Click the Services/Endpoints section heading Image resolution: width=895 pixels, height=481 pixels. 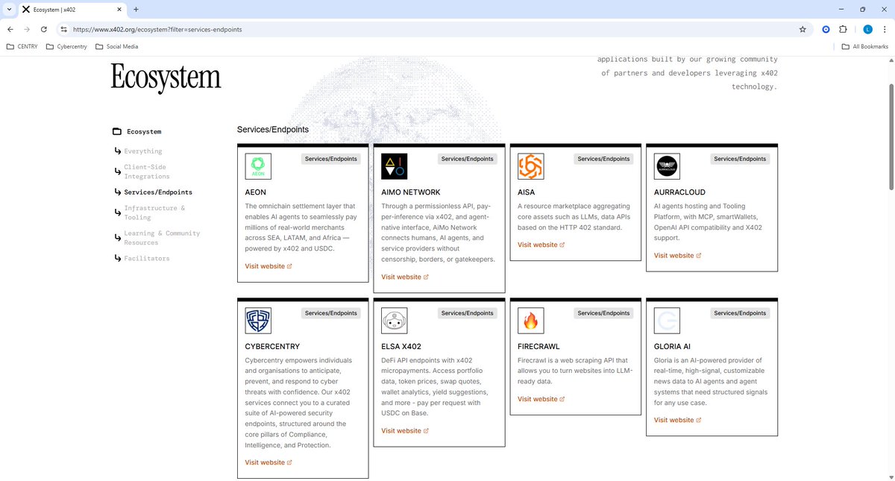coord(273,129)
